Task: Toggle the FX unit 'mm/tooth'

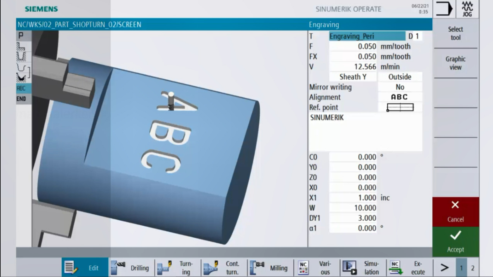Action: pos(396,57)
